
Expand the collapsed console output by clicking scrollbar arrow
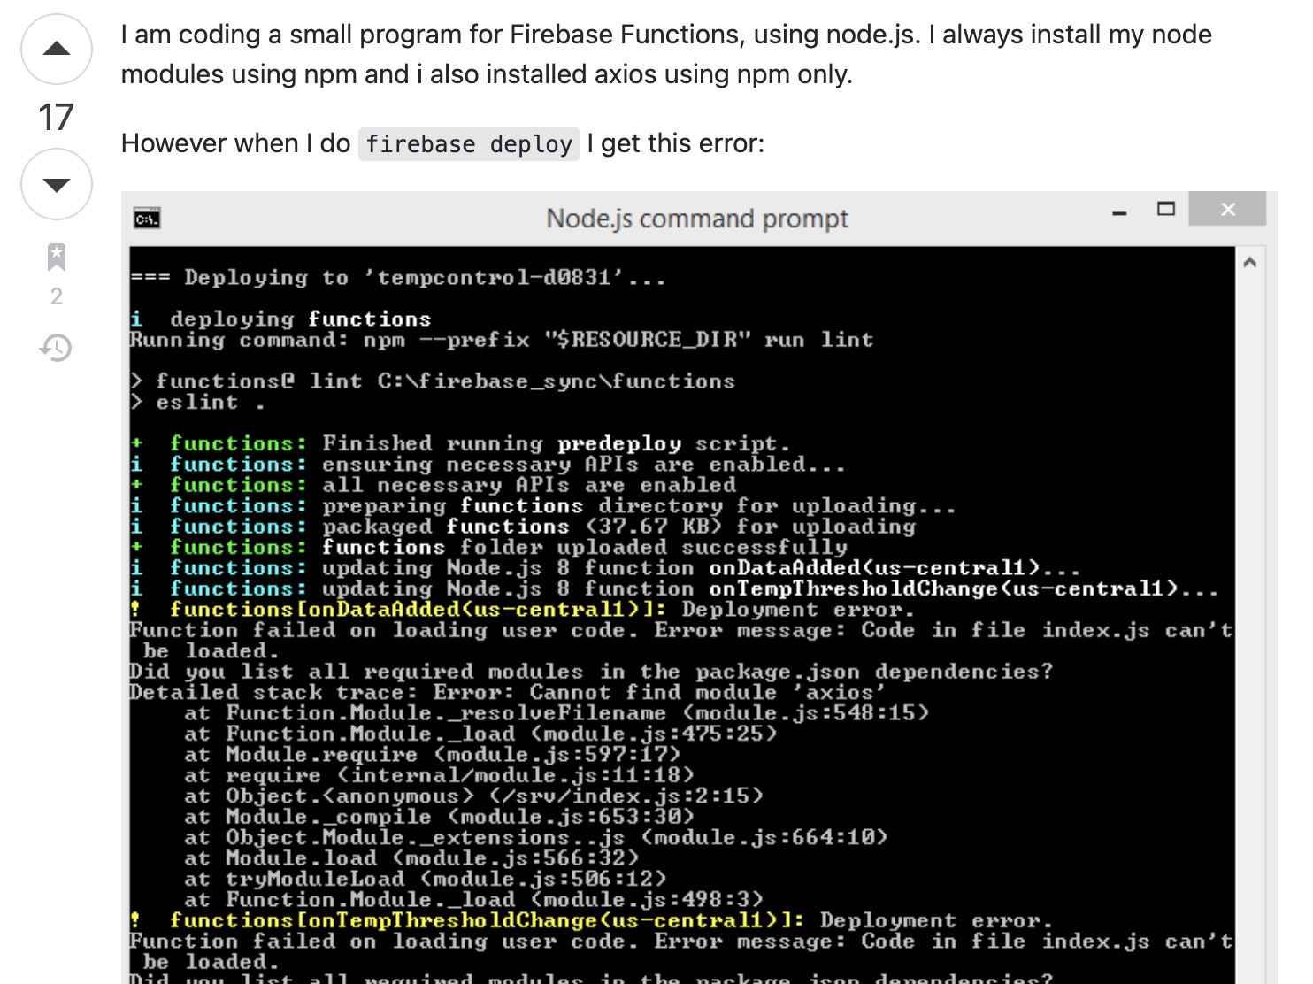click(1250, 262)
